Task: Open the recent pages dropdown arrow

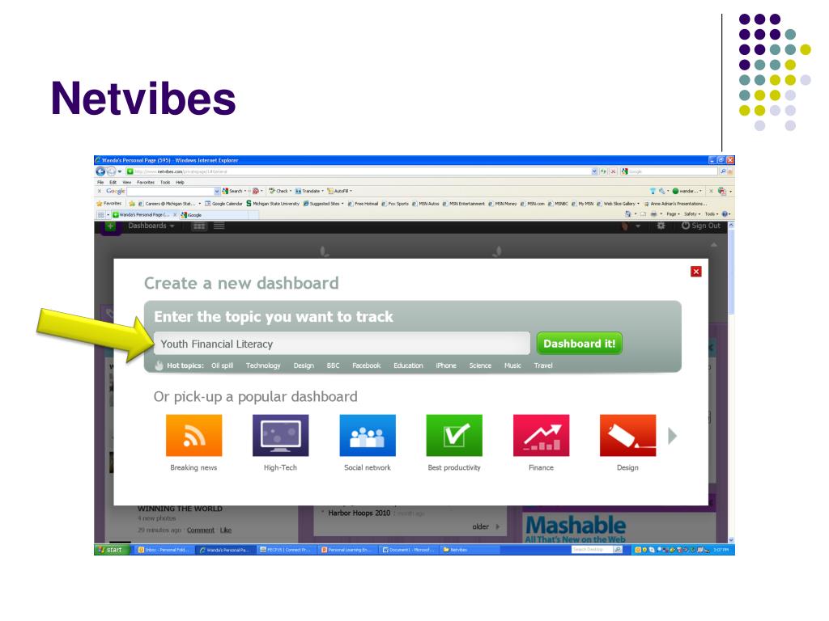Action: pos(120,171)
